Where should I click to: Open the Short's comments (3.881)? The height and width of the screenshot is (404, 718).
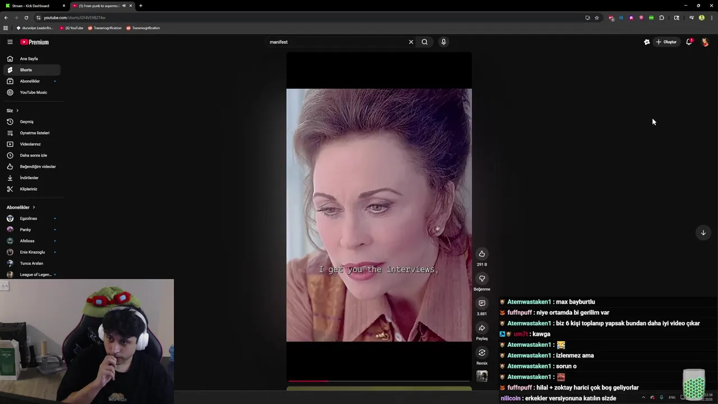coord(482,303)
